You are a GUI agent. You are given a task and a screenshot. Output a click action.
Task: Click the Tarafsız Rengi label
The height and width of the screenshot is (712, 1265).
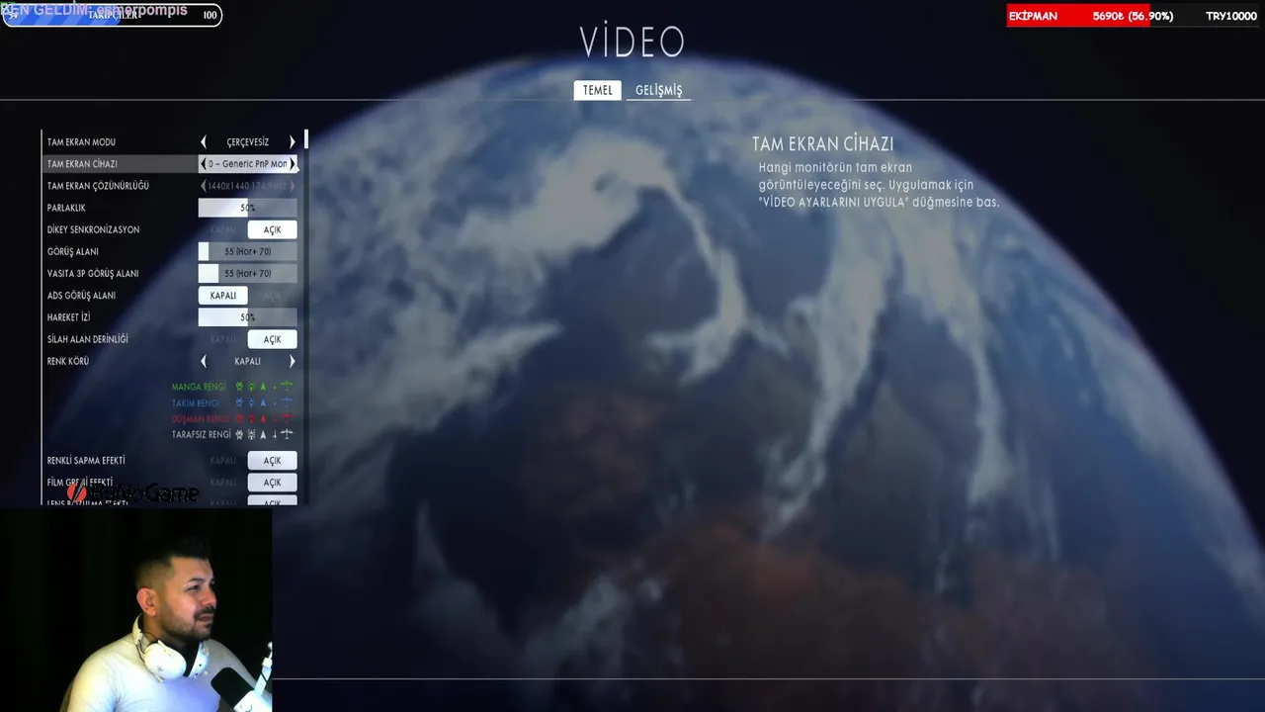(202, 435)
